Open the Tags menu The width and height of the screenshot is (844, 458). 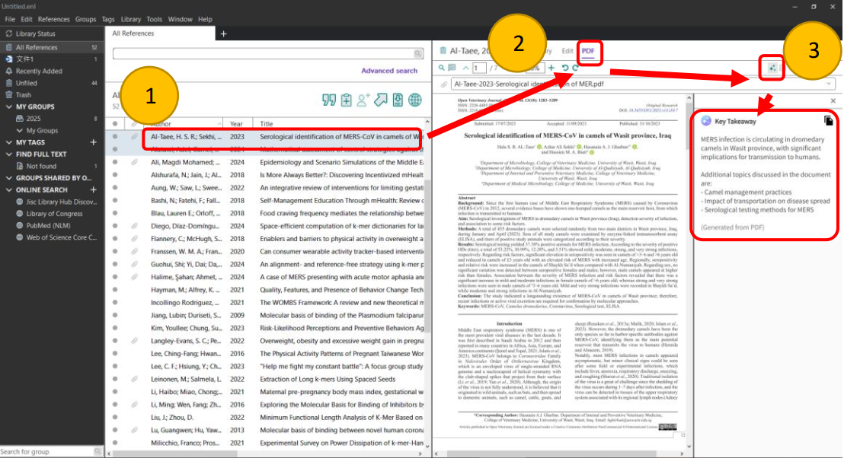[108, 19]
